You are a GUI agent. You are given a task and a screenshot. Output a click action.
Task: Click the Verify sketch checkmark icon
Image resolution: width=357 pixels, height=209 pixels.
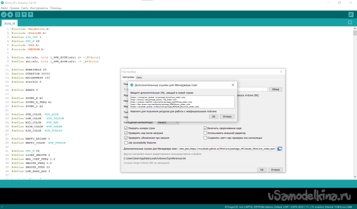[x=4, y=14]
